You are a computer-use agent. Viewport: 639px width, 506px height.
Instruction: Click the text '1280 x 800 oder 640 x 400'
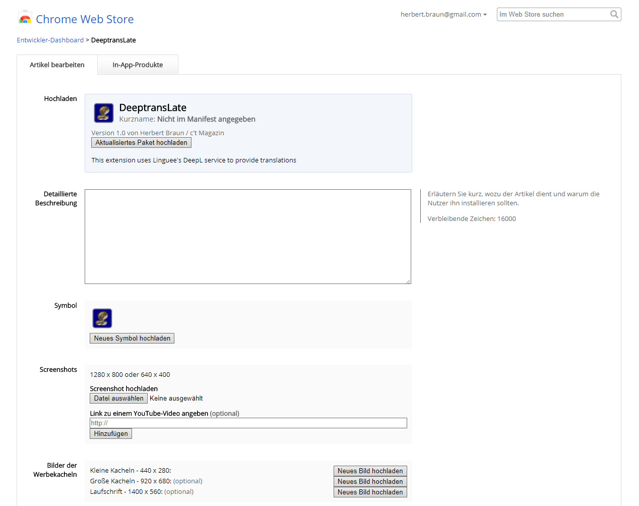(x=130, y=374)
